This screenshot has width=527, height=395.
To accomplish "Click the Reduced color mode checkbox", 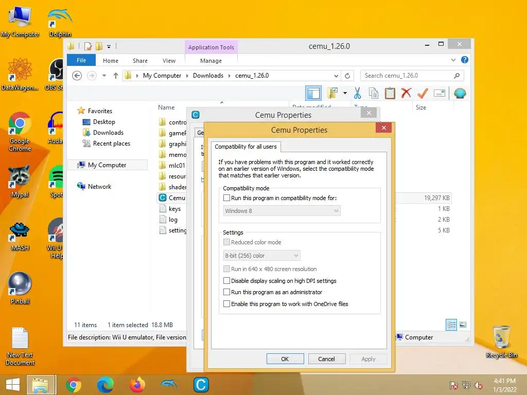I will click(226, 242).
